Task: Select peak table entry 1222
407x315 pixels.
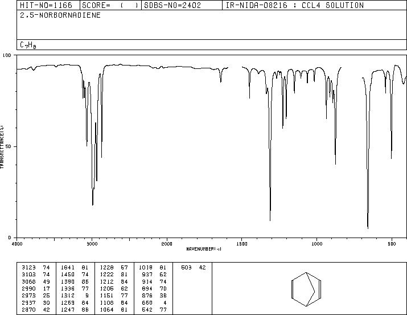Action: (x=106, y=274)
